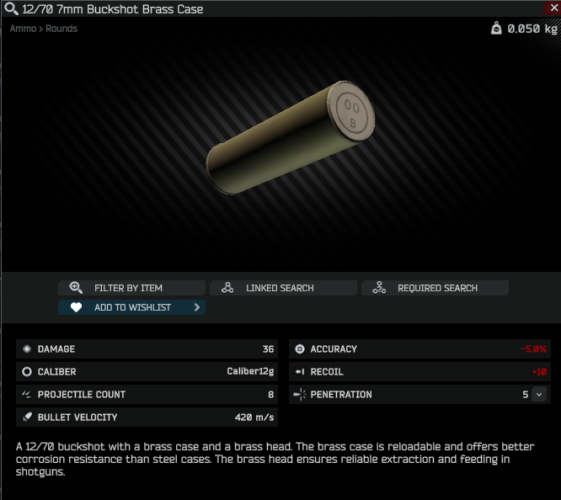This screenshot has width=561, height=500.
Task: Click the CALIBER label
Action: click(56, 372)
